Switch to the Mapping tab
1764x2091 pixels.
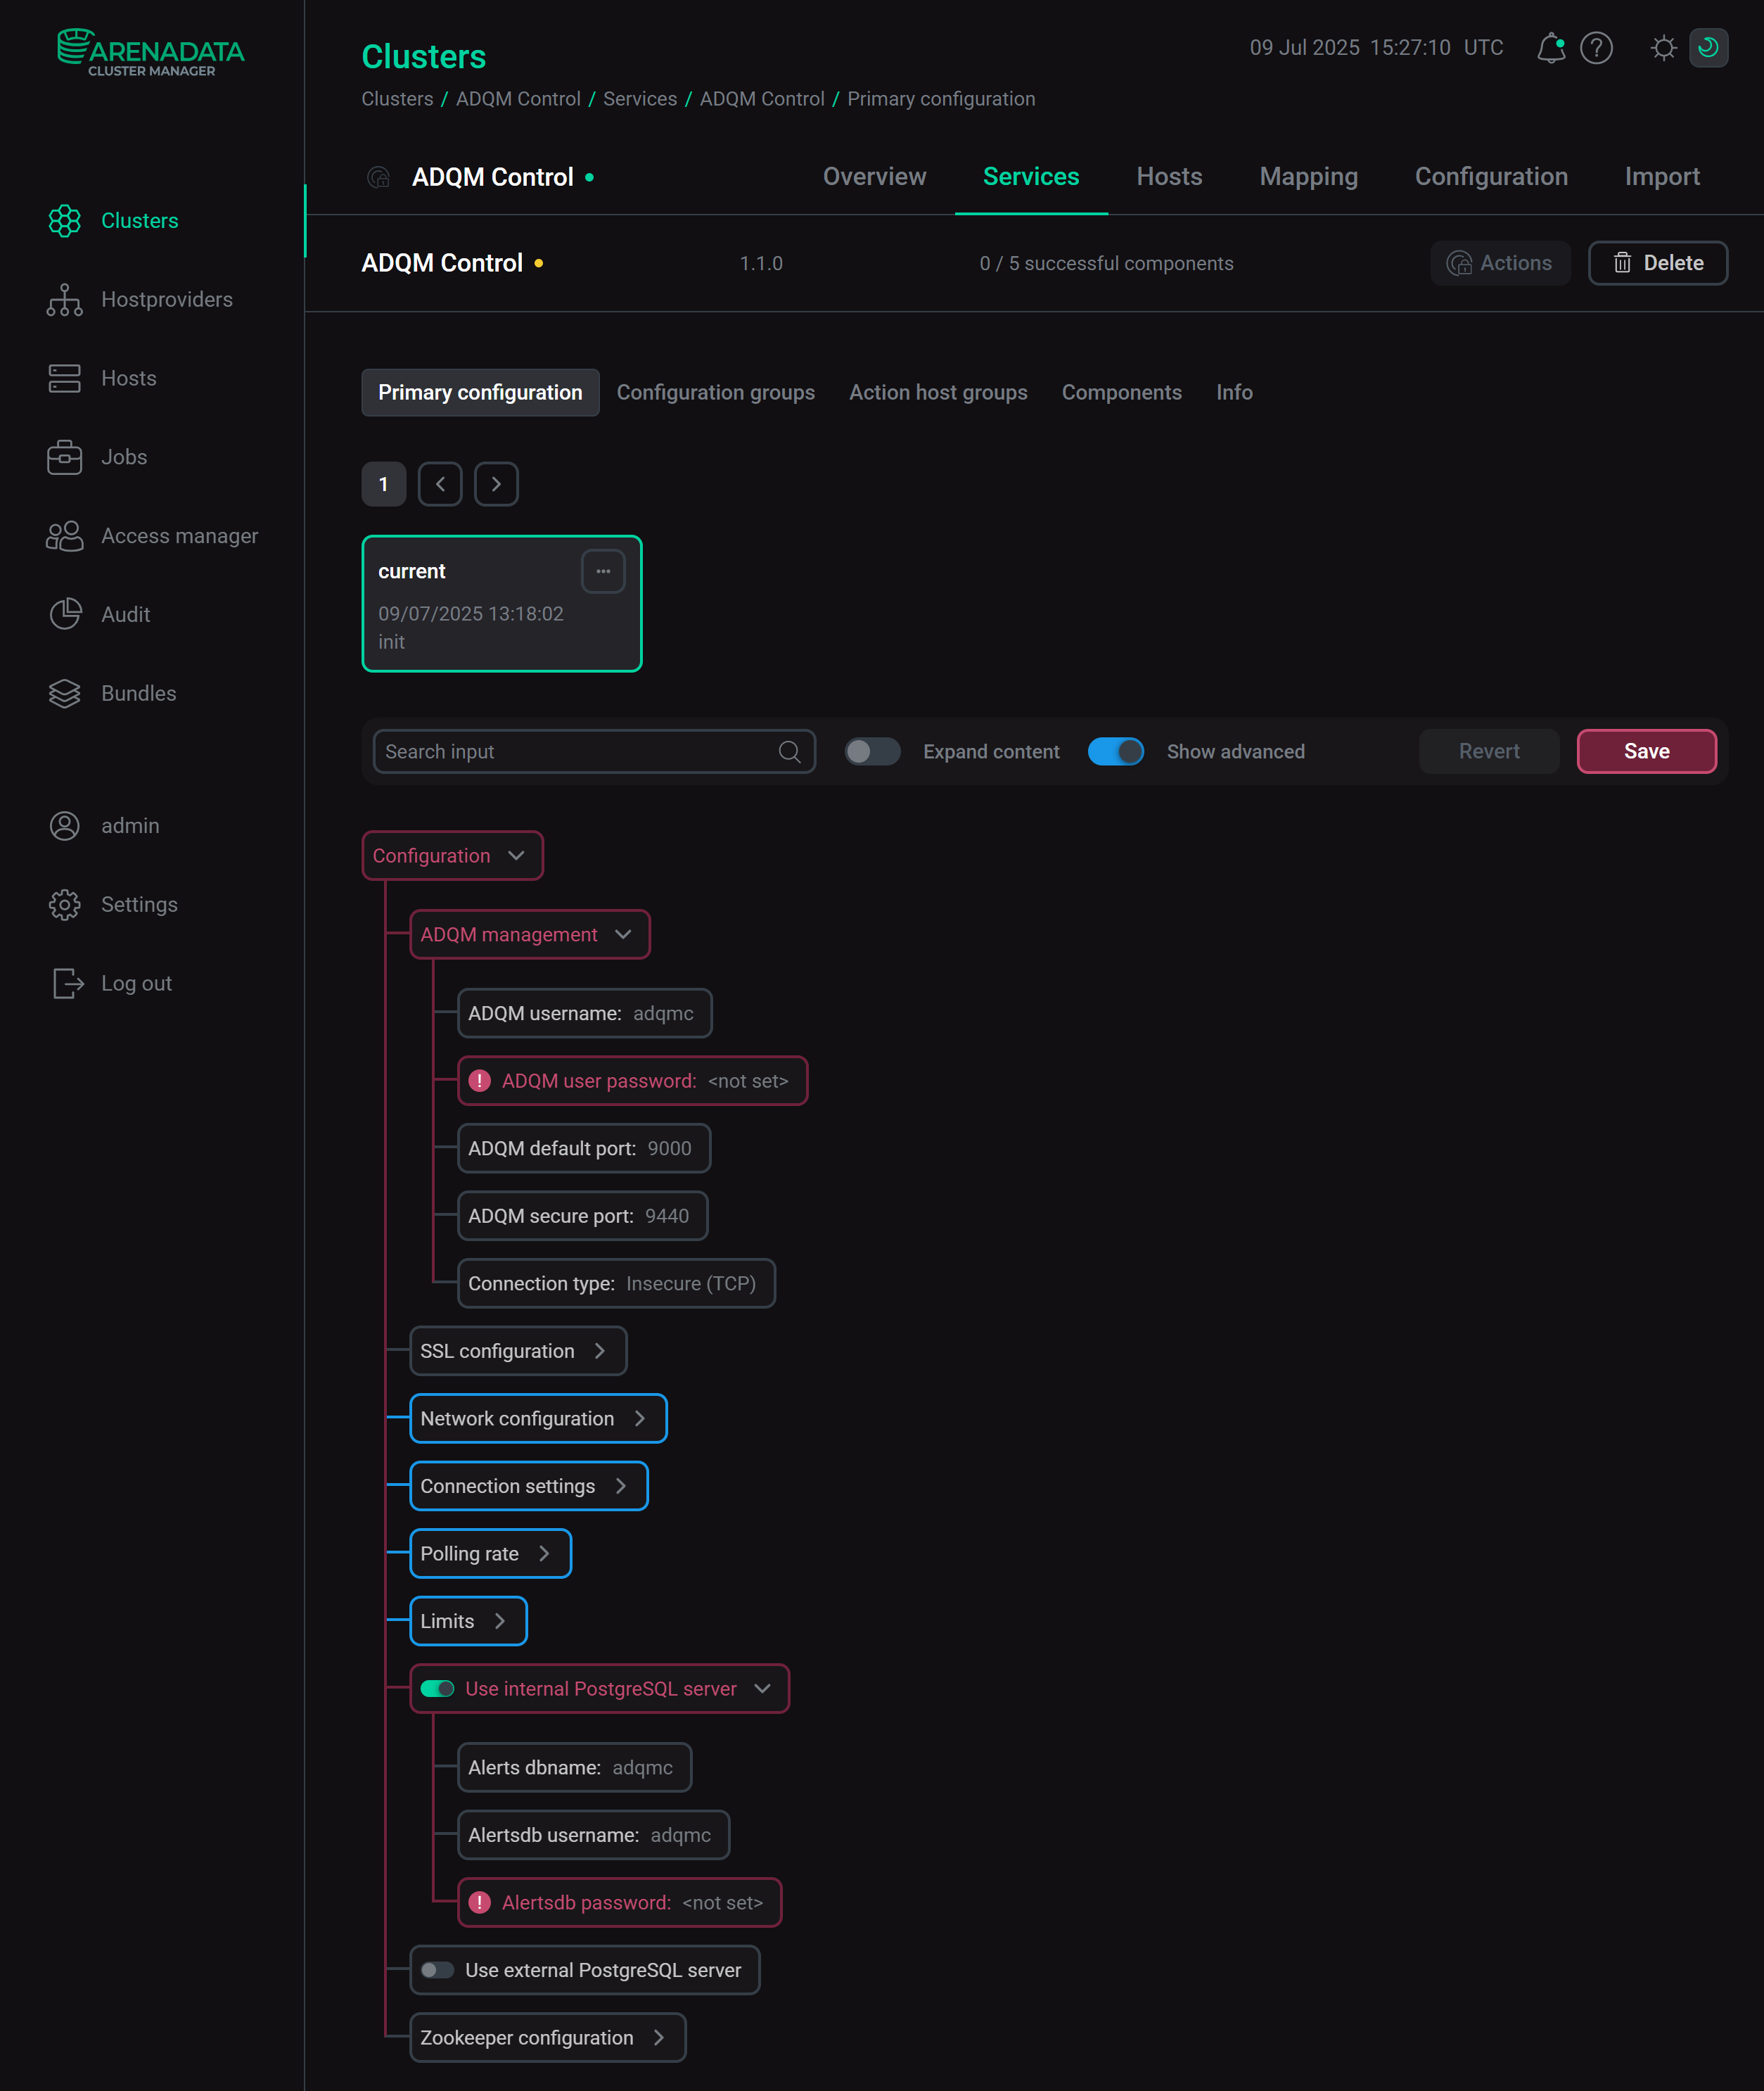pos(1308,177)
